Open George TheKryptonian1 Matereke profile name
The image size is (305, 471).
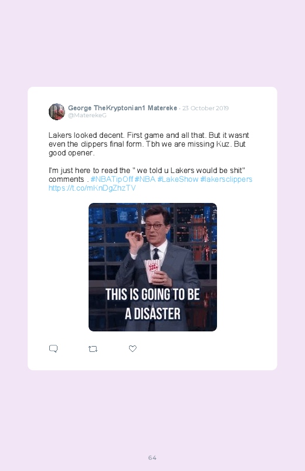[x=123, y=108]
